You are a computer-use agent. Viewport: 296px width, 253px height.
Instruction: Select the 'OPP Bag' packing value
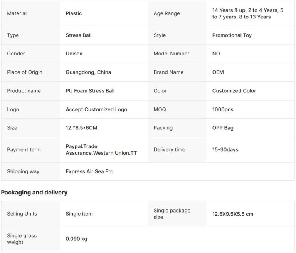point(223,128)
